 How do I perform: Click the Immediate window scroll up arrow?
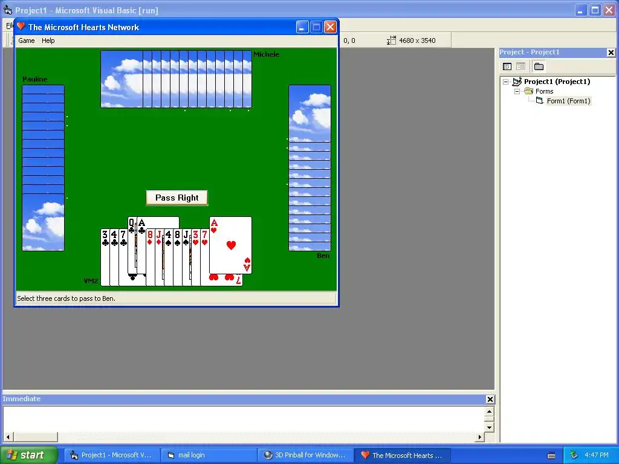click(x=489, y=412)
